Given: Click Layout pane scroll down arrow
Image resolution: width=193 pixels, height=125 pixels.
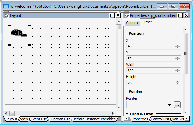Looking at the screenshot, I should pos(119,107).
